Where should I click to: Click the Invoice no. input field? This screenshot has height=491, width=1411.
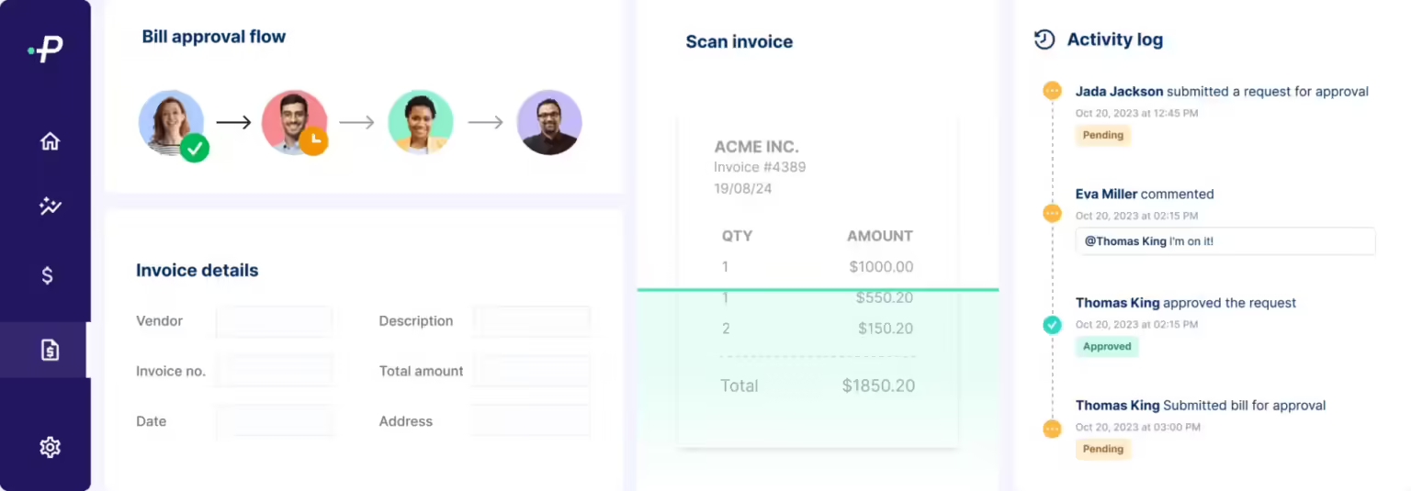(x=274, y=371)
